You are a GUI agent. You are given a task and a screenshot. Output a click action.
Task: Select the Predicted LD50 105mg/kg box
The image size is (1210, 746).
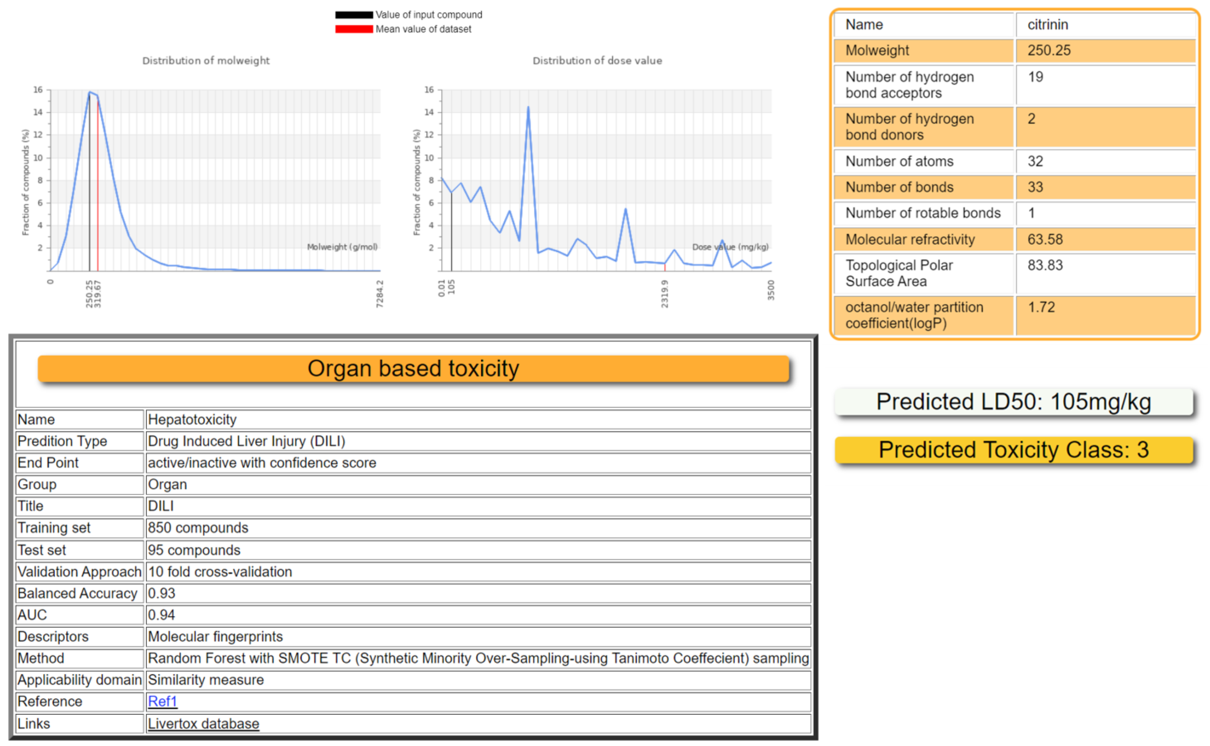click(1014, 402)
